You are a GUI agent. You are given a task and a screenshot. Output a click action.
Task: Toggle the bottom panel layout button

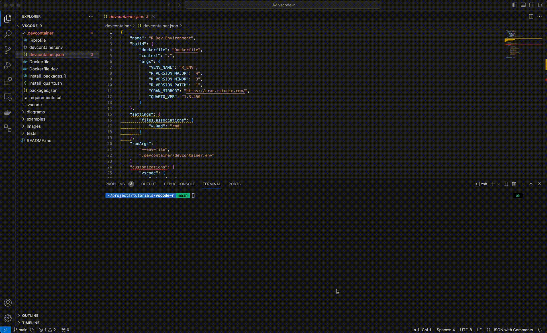coord(523,5)
